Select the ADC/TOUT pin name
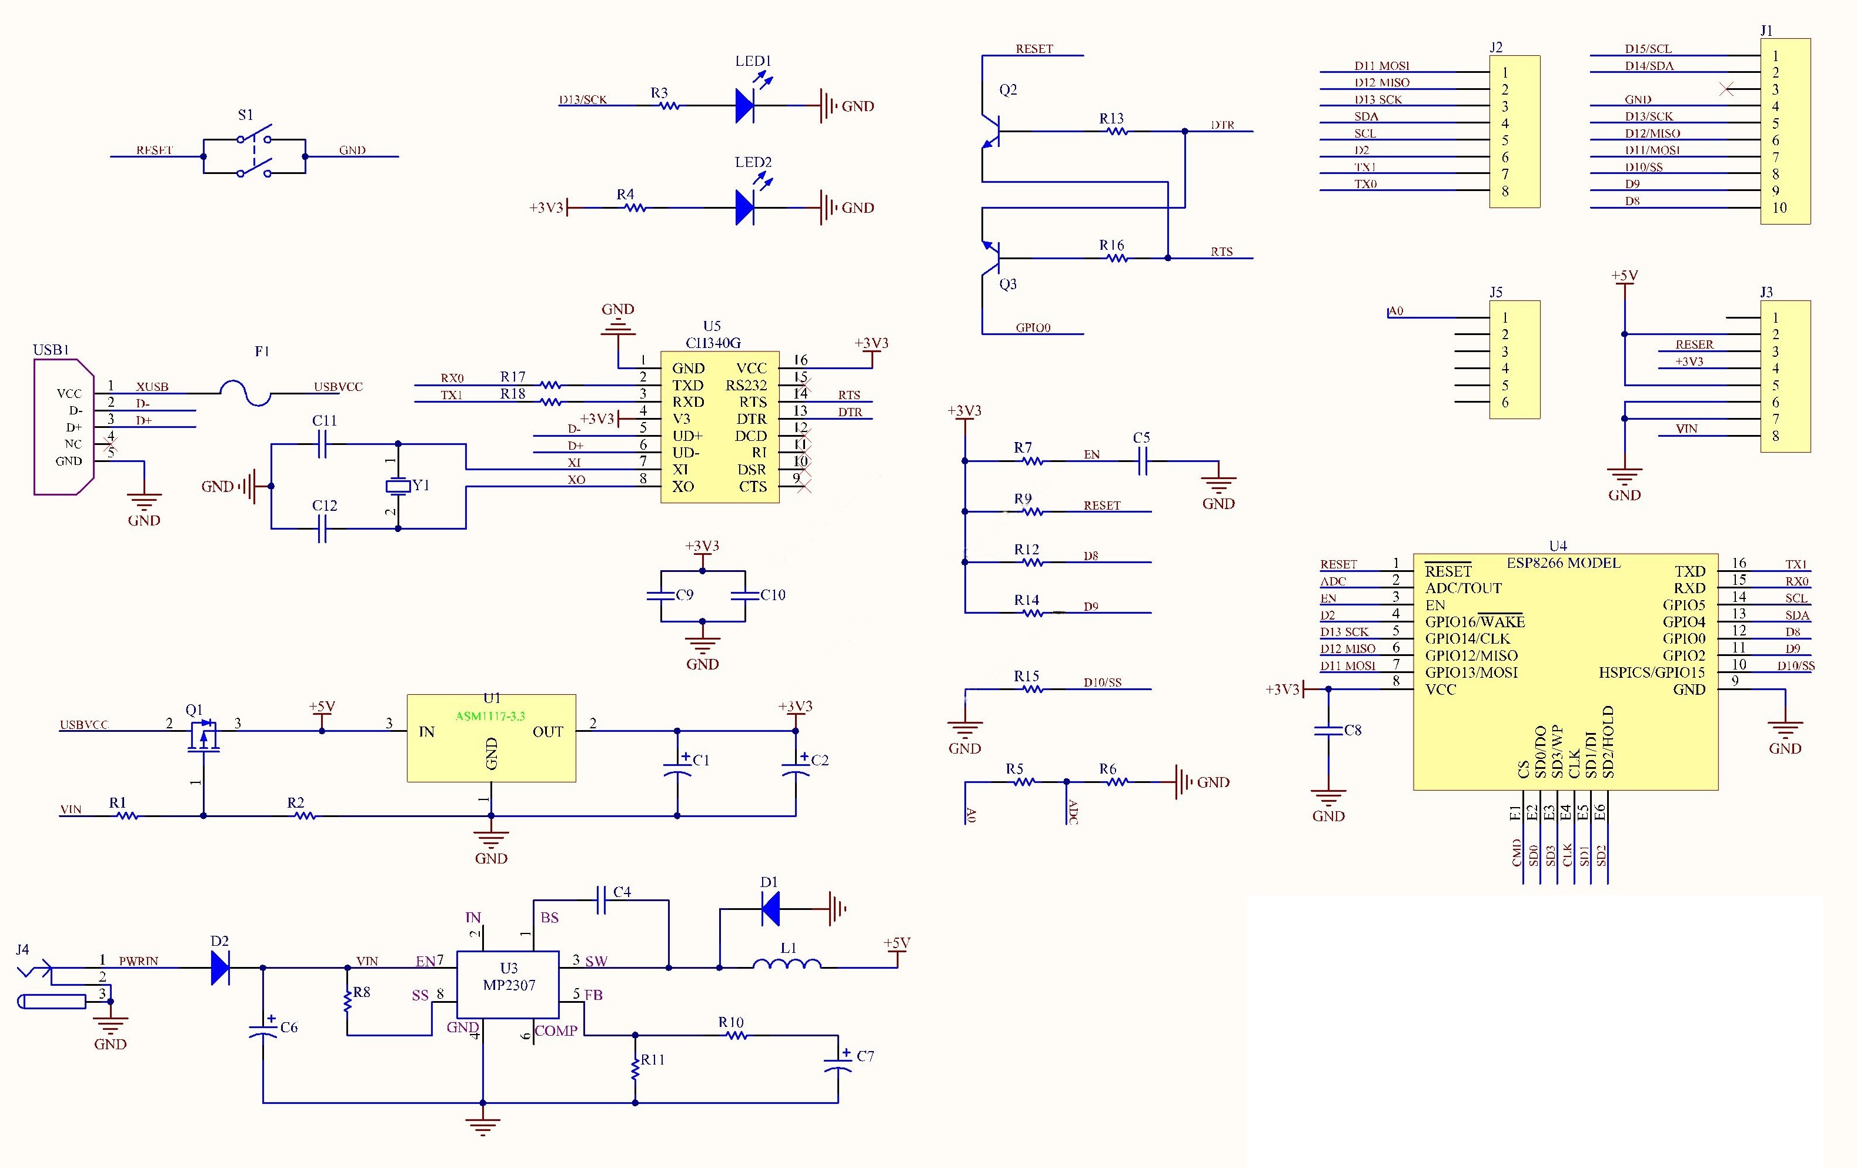This screenshot has width=1857, height=1168. [x=1463, y=588]
